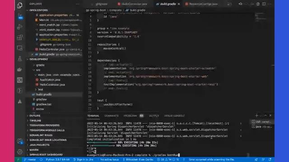289x162 pixels.
Task: Open the Remote Explorer view
Action: point(20,48)
